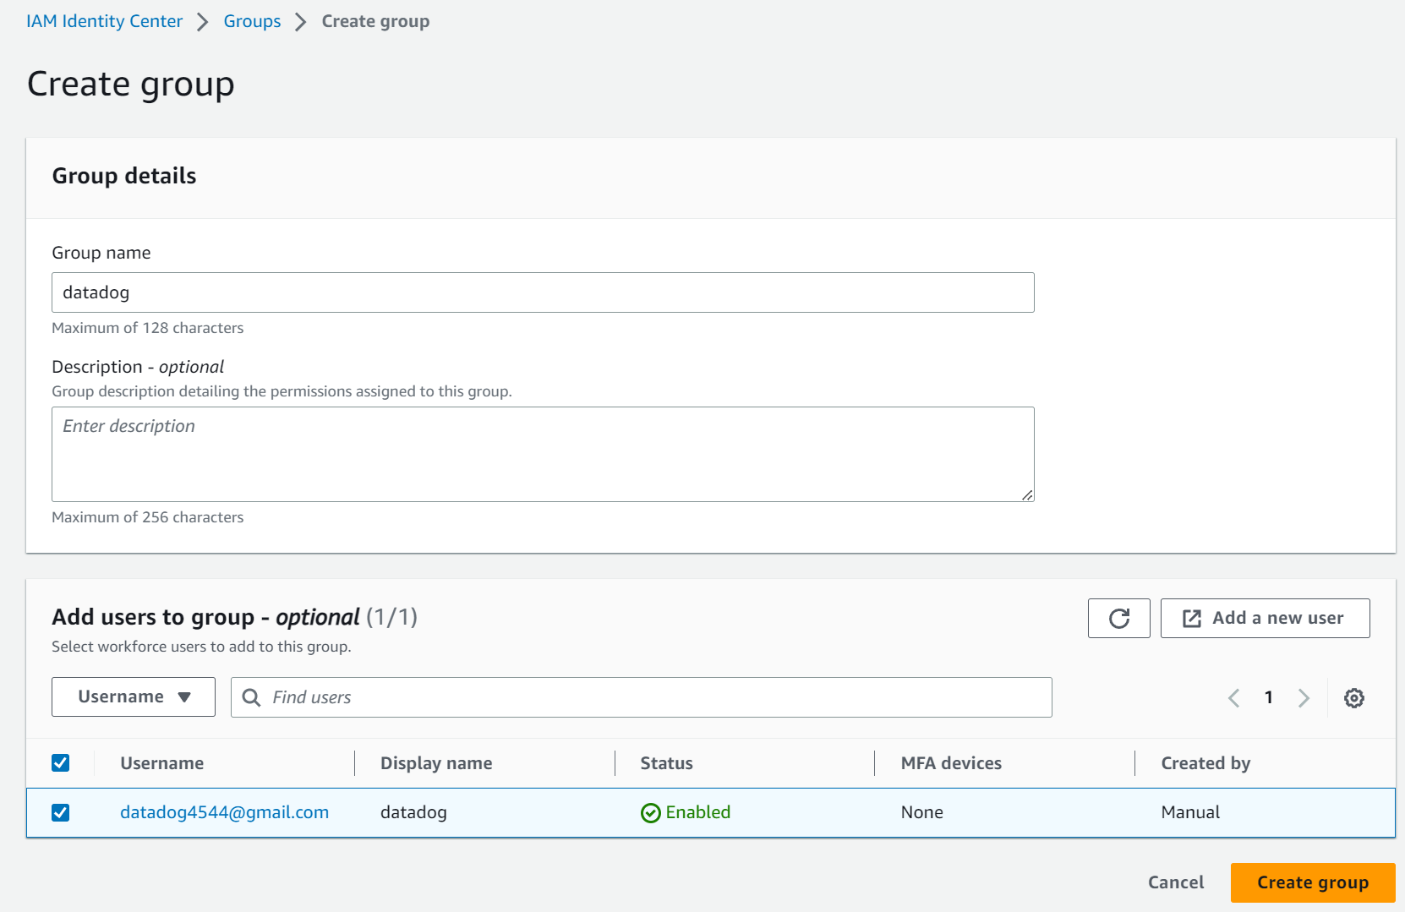Click into the Enter description textarea

click(x=543, y=454)
